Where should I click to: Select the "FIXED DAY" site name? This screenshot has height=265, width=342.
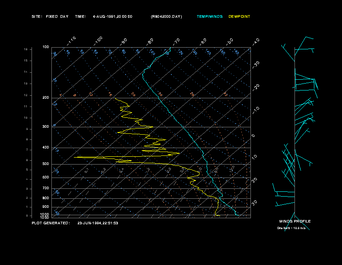click(x=57, y=16)
